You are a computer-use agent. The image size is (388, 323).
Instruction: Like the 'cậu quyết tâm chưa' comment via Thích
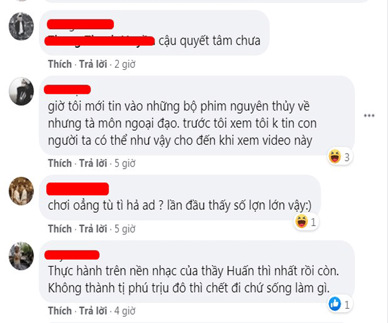pyautogui.click(x=60, y=64)
